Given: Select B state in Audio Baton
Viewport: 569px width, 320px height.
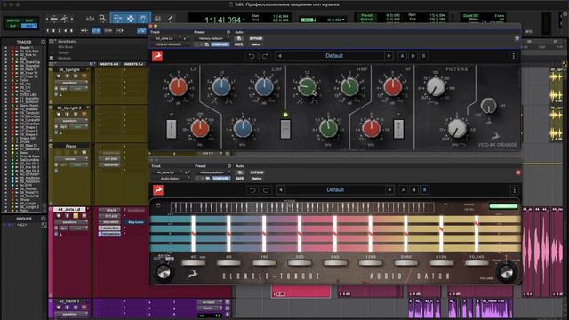Looking at the screenshot, I should coord(425,189).
